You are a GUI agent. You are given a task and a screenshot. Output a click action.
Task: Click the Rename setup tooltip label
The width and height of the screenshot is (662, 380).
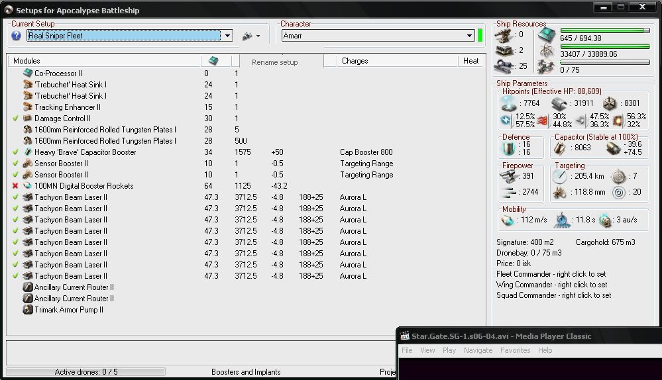point(275,62)
